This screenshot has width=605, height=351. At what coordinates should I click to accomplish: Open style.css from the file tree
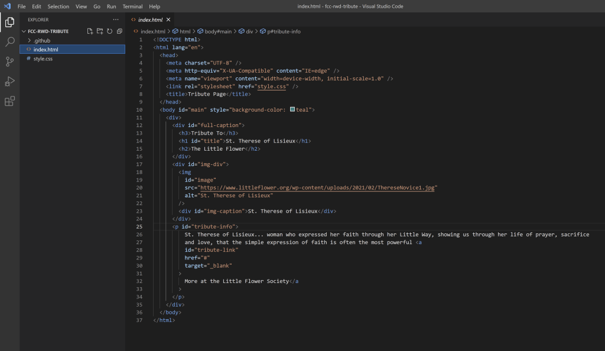(x=43, y=58)
